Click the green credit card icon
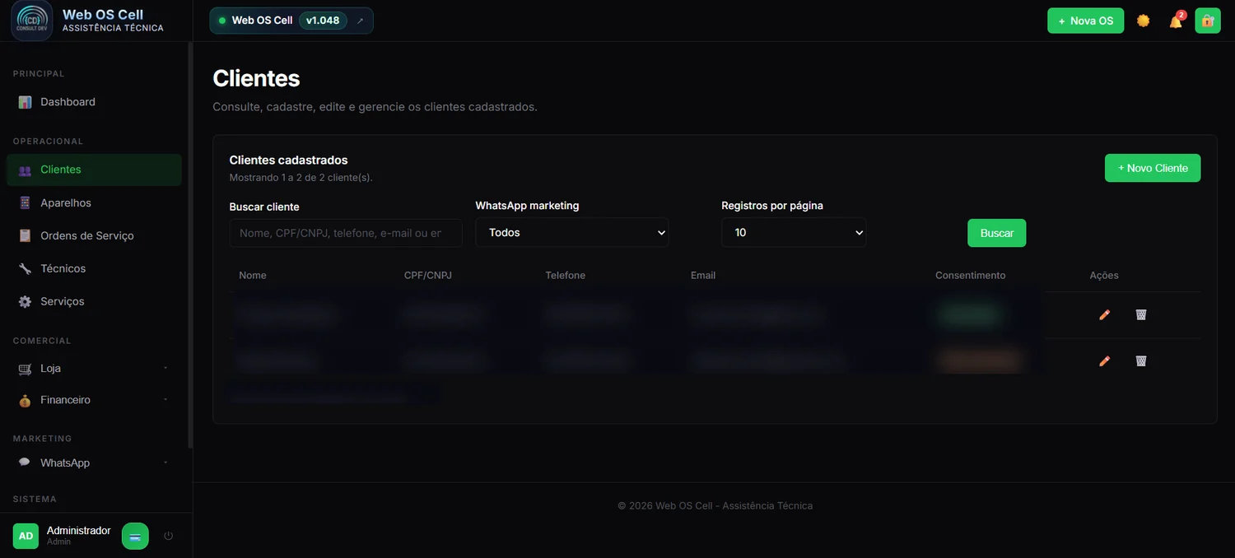 [x=135, y=536]
